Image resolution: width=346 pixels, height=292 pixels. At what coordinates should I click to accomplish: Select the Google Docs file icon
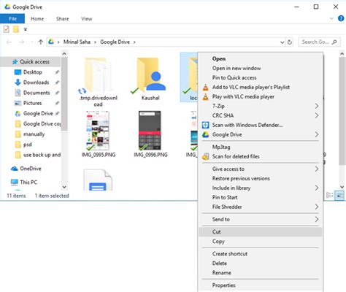point(98,180)
